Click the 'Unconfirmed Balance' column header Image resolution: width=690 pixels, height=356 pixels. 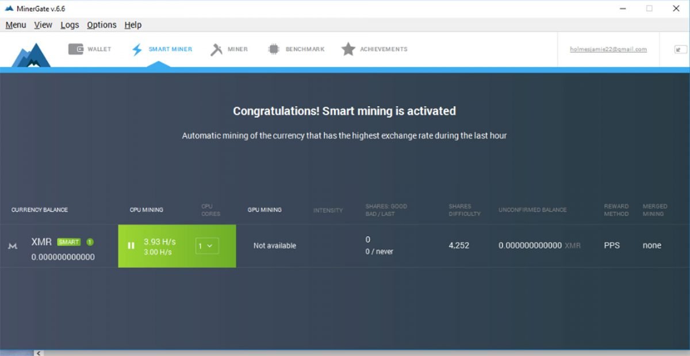point(532,210)
